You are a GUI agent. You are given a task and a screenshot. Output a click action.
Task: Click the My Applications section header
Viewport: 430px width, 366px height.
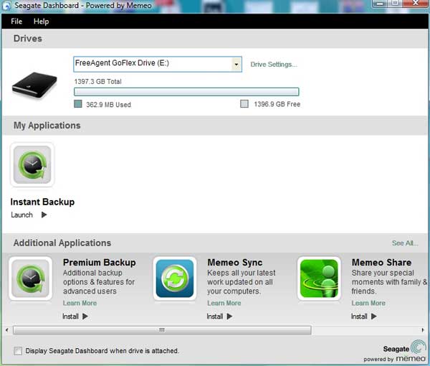(47, 126)
